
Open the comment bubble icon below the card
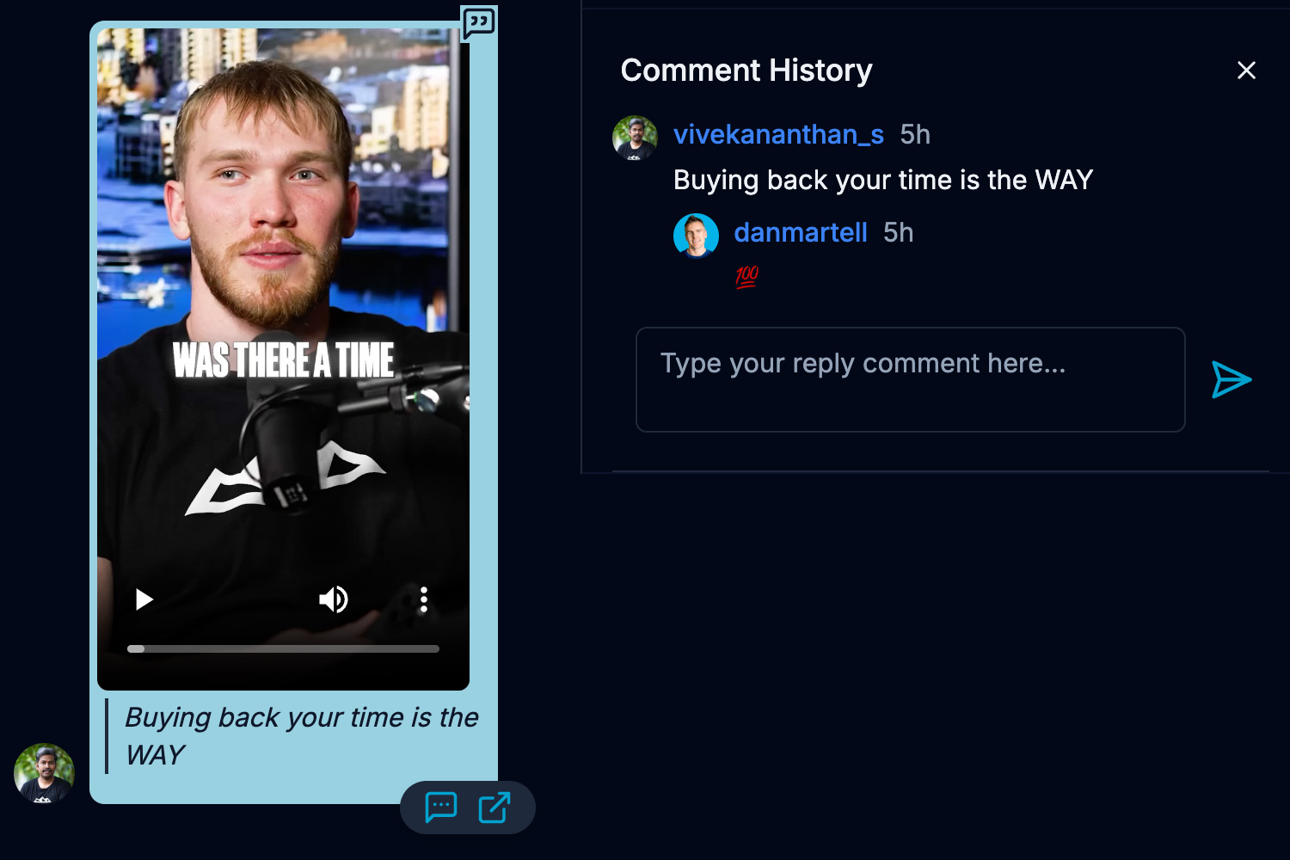pyautogui.click(x=441, y=807)
